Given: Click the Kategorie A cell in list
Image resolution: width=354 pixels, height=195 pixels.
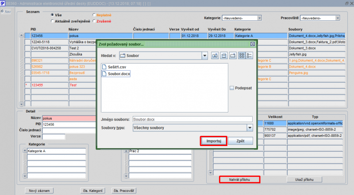Looking at the screenshot, I should coord(261,36).
